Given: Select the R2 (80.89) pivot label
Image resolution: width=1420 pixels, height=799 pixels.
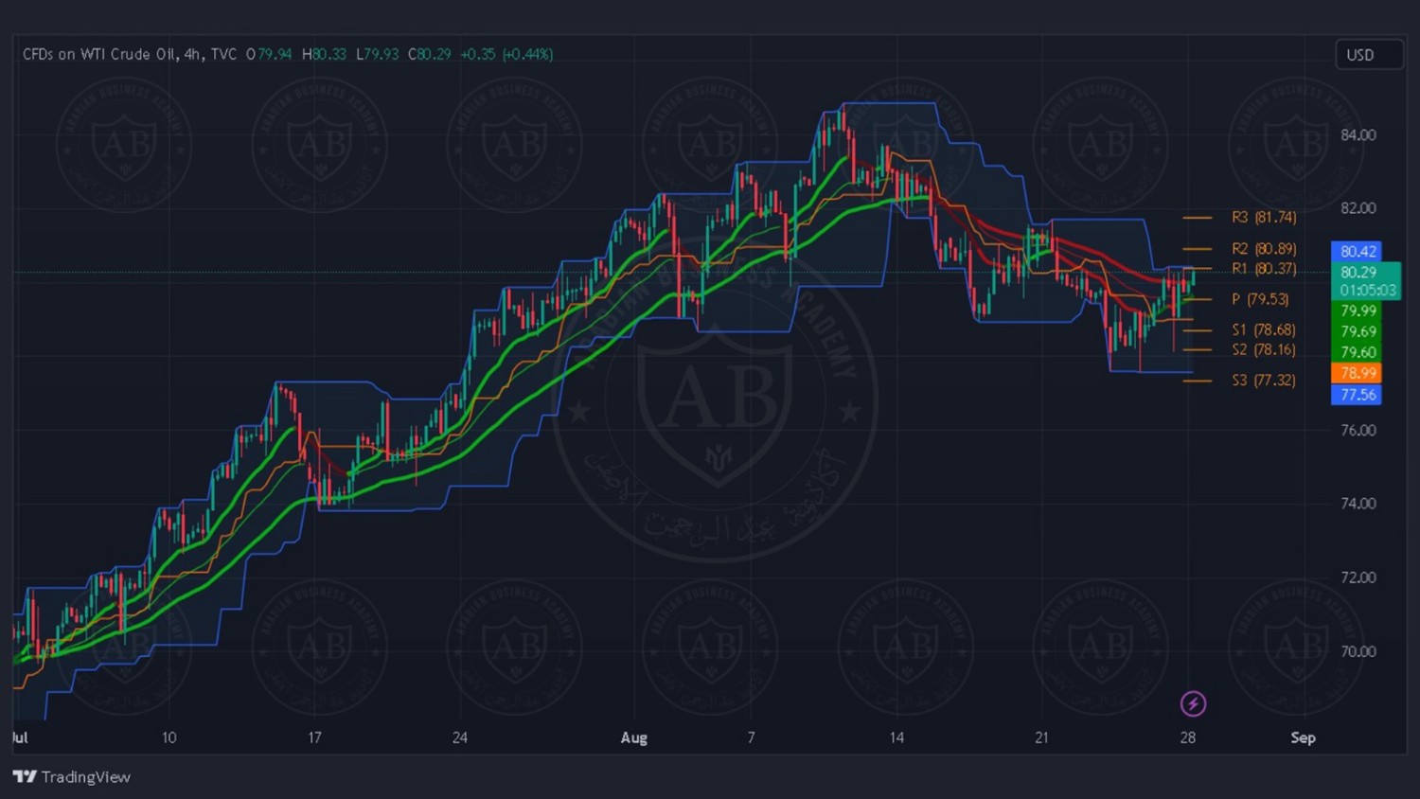Looking at the screenshot, I should point(1264,249).
